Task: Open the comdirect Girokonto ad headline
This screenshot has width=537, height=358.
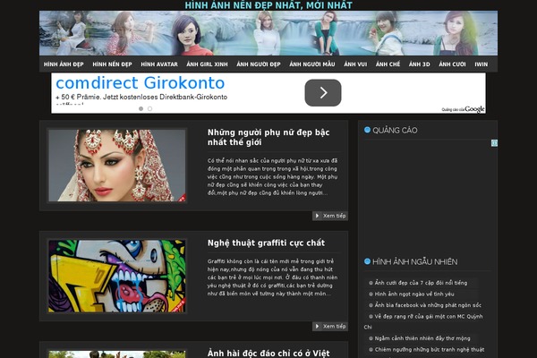Action: 141,83
